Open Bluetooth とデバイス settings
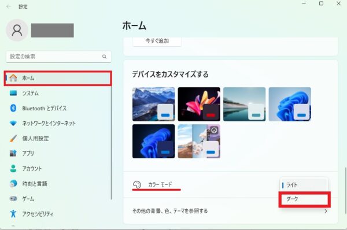Screen dimensions: 347x230 coord(57,108)
